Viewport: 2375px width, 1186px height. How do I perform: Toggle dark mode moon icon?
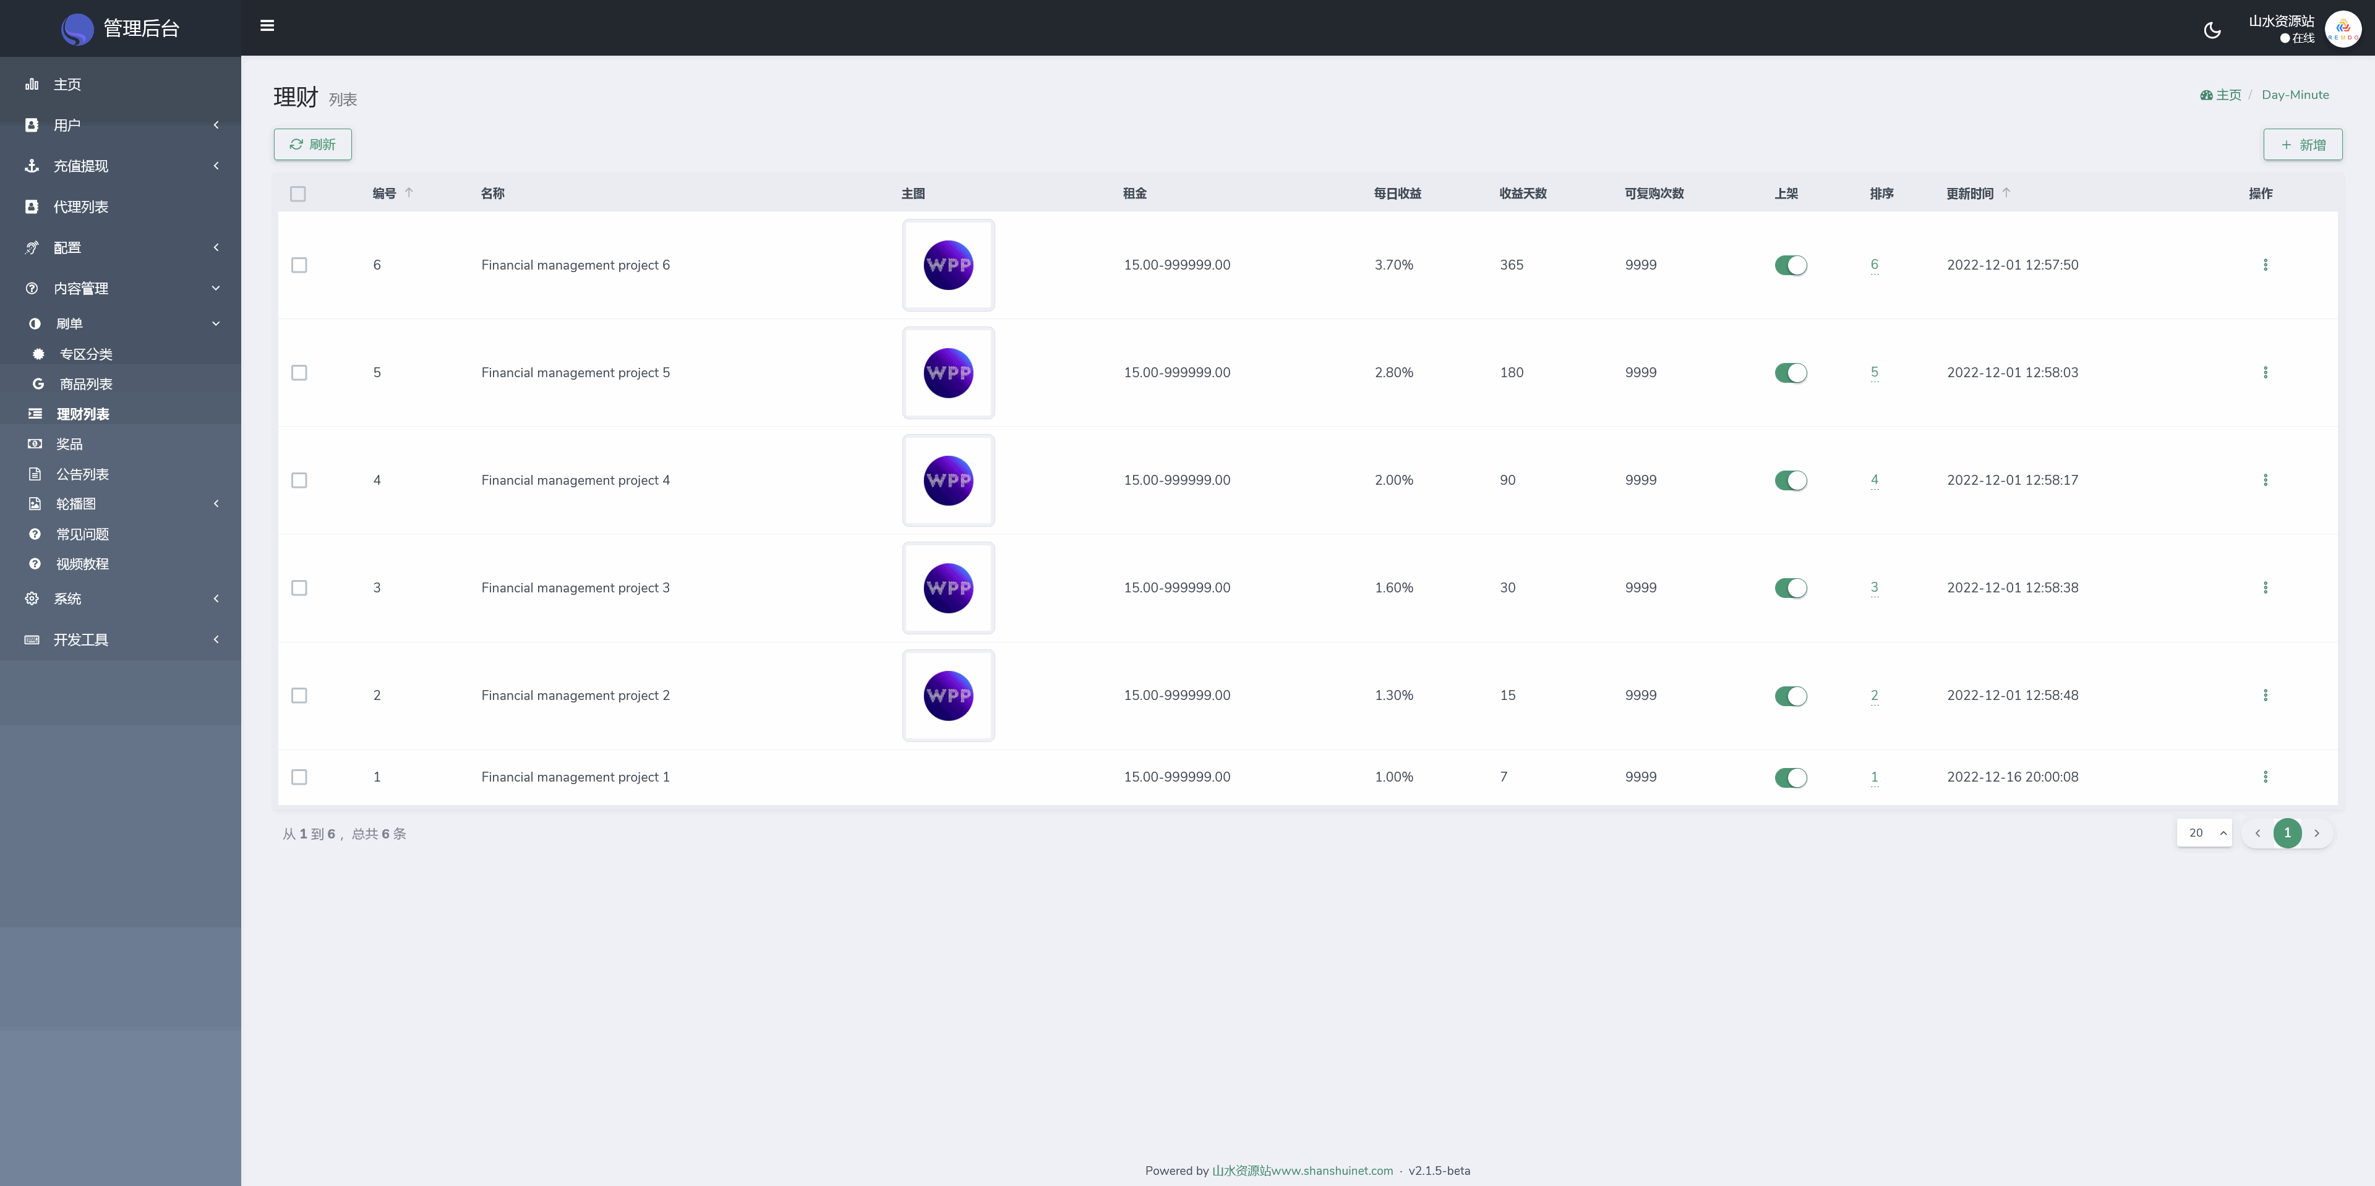pos(2212,30)
